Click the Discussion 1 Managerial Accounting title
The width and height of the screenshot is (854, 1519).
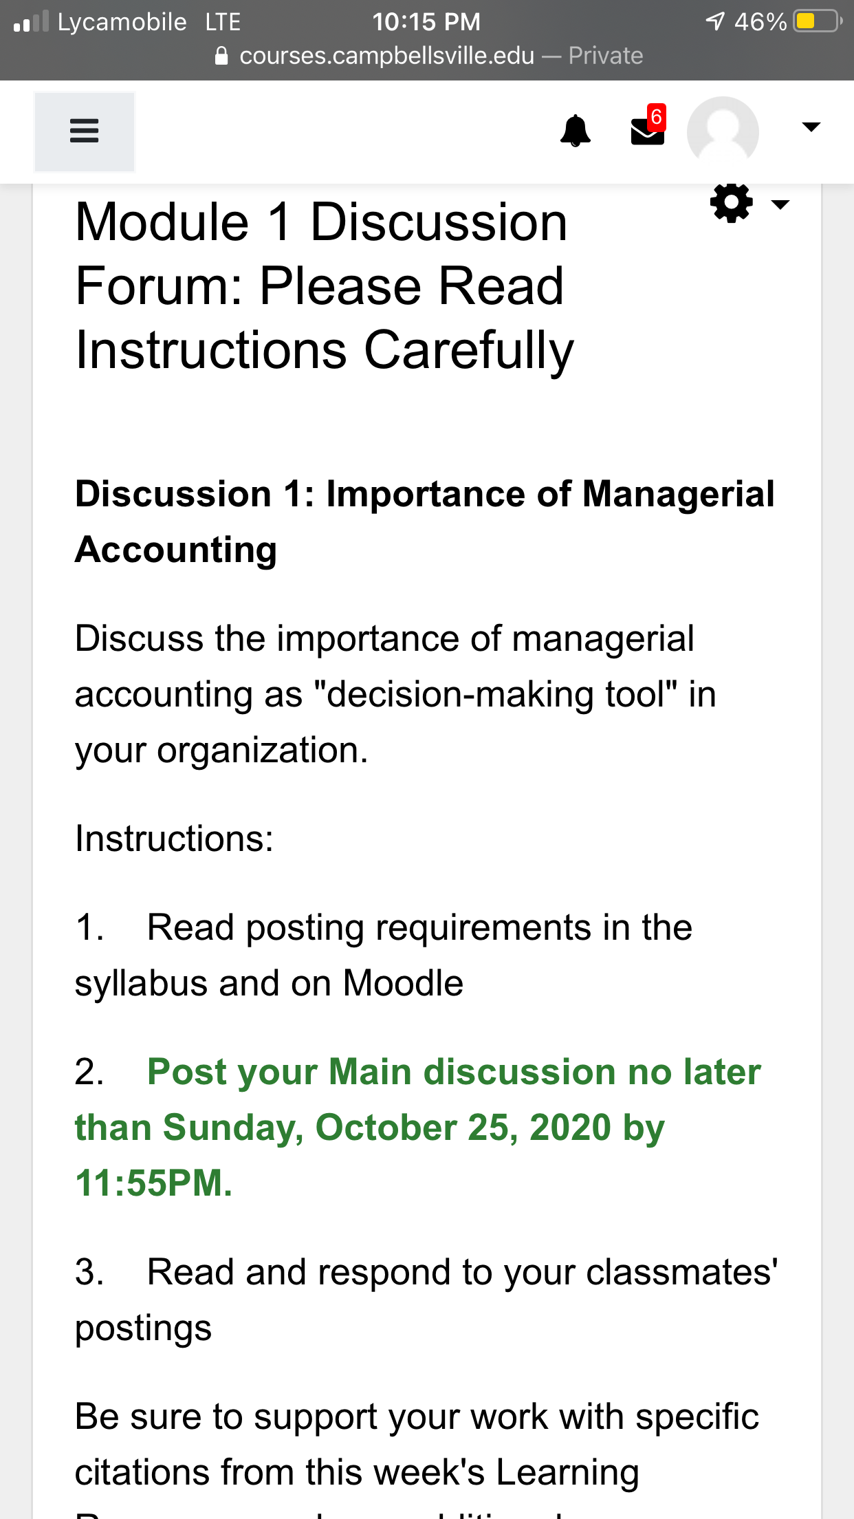425,521
